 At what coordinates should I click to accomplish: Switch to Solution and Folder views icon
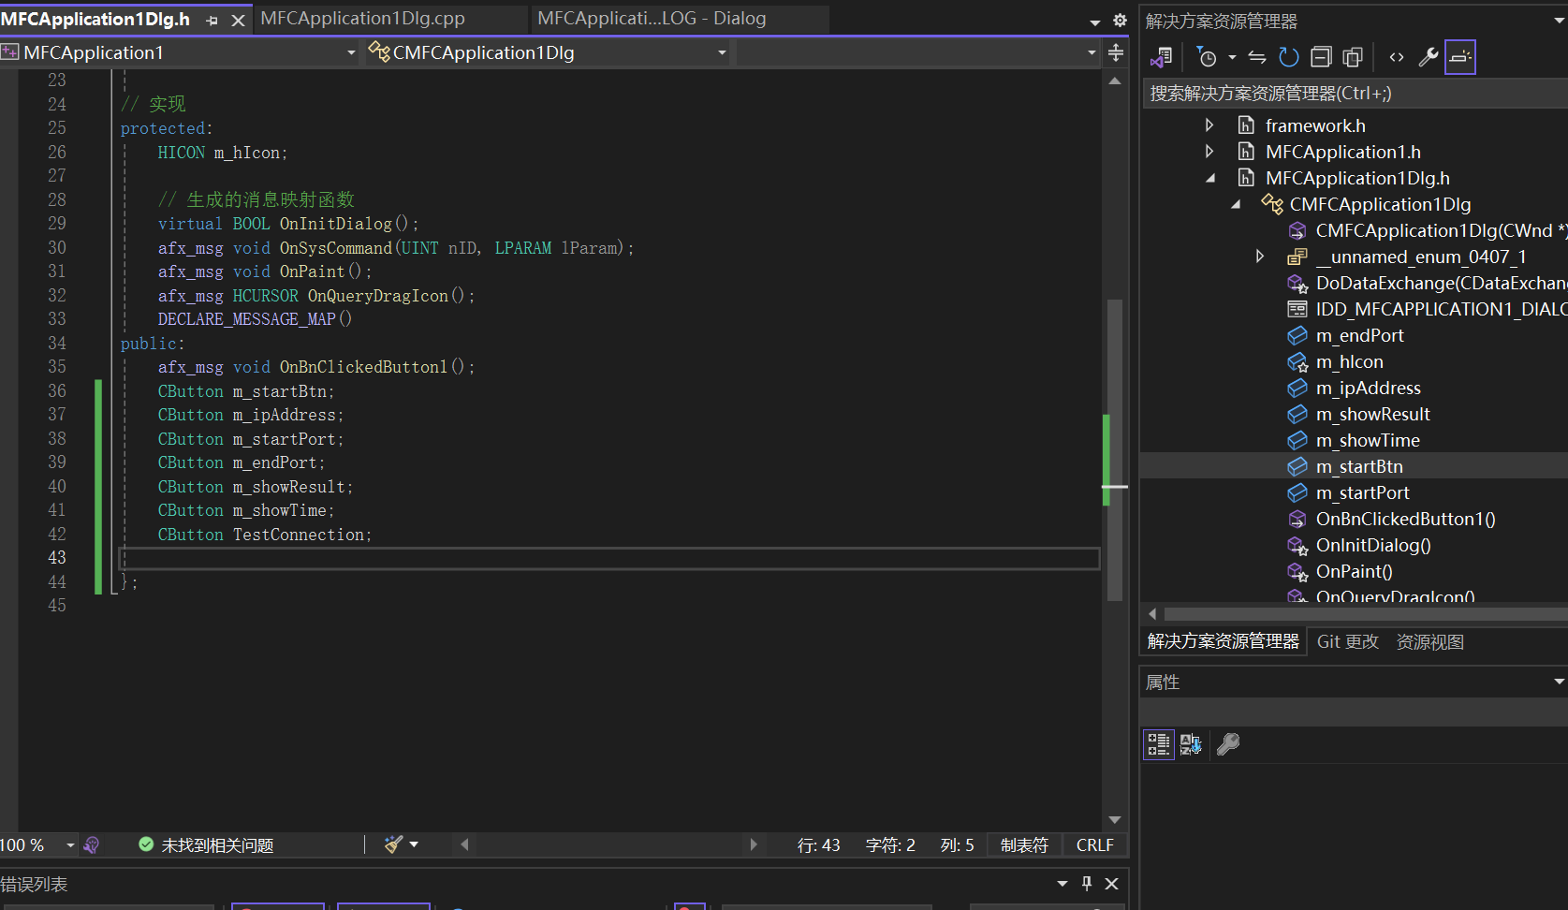[x=1162, y=58]
